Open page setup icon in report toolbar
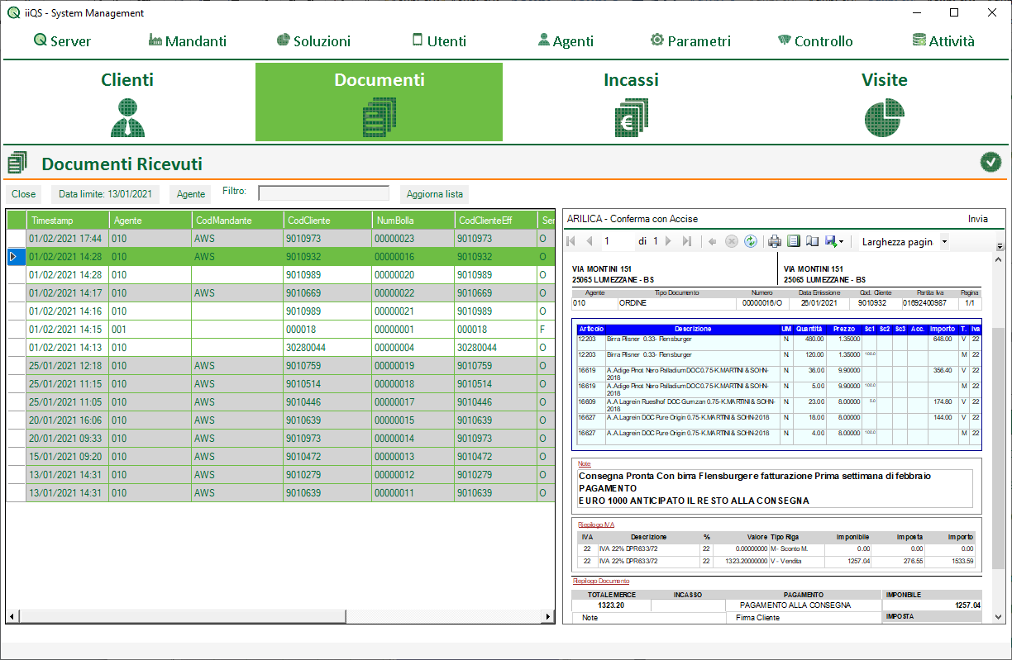This screenshot has width=1012, height=660. (x=812, y=242)
